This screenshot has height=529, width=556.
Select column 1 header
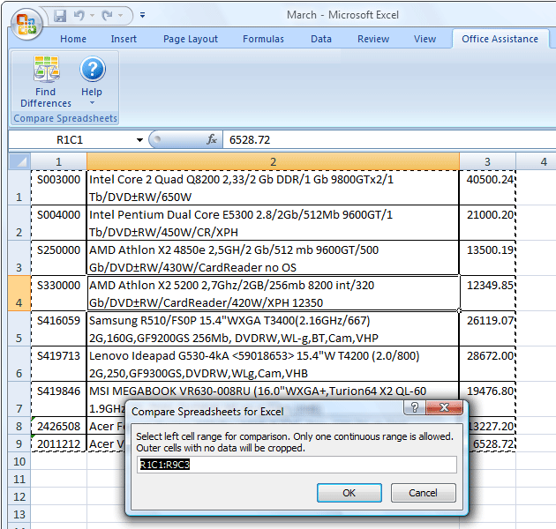59,161
